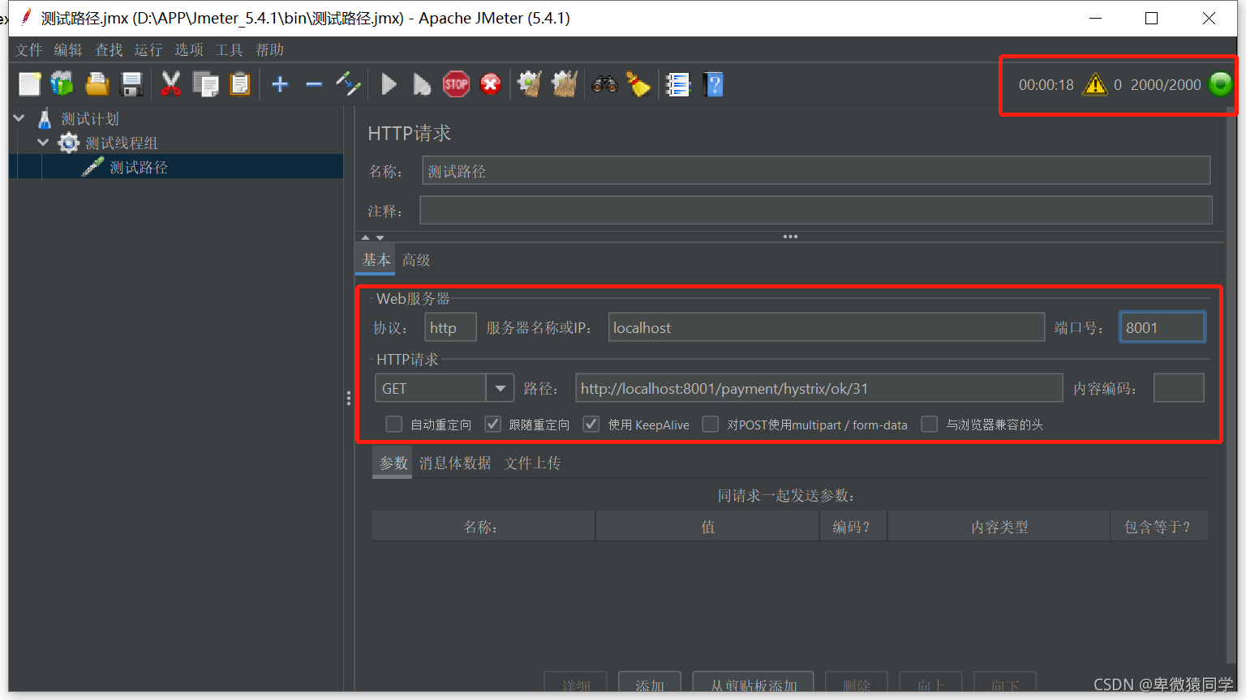Select the 测试路径 sampler in the tree
This screenshot has width=1246, height=700.
[x=139, y=167]
